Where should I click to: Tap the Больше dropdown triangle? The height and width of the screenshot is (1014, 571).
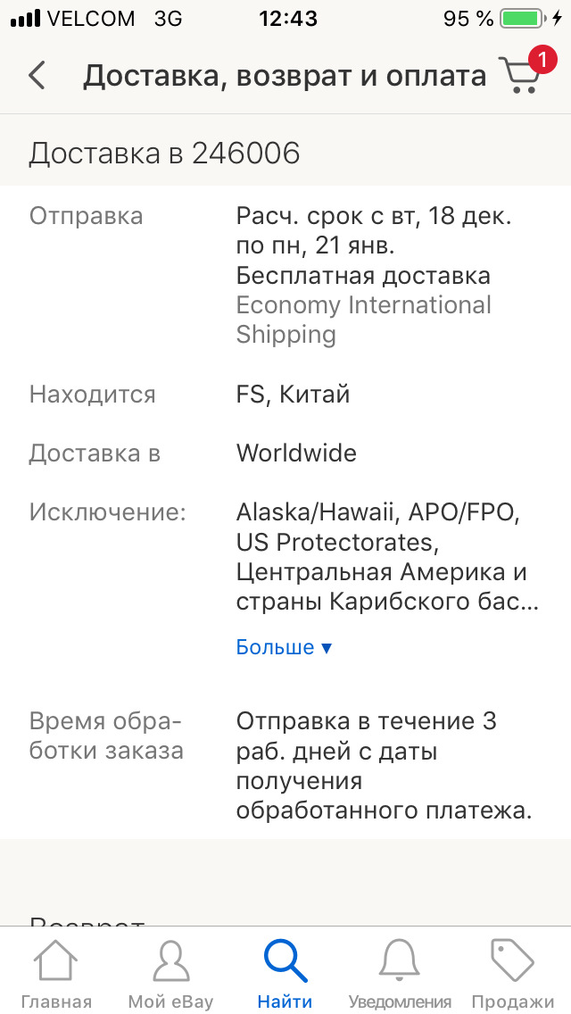pos(327,648)
